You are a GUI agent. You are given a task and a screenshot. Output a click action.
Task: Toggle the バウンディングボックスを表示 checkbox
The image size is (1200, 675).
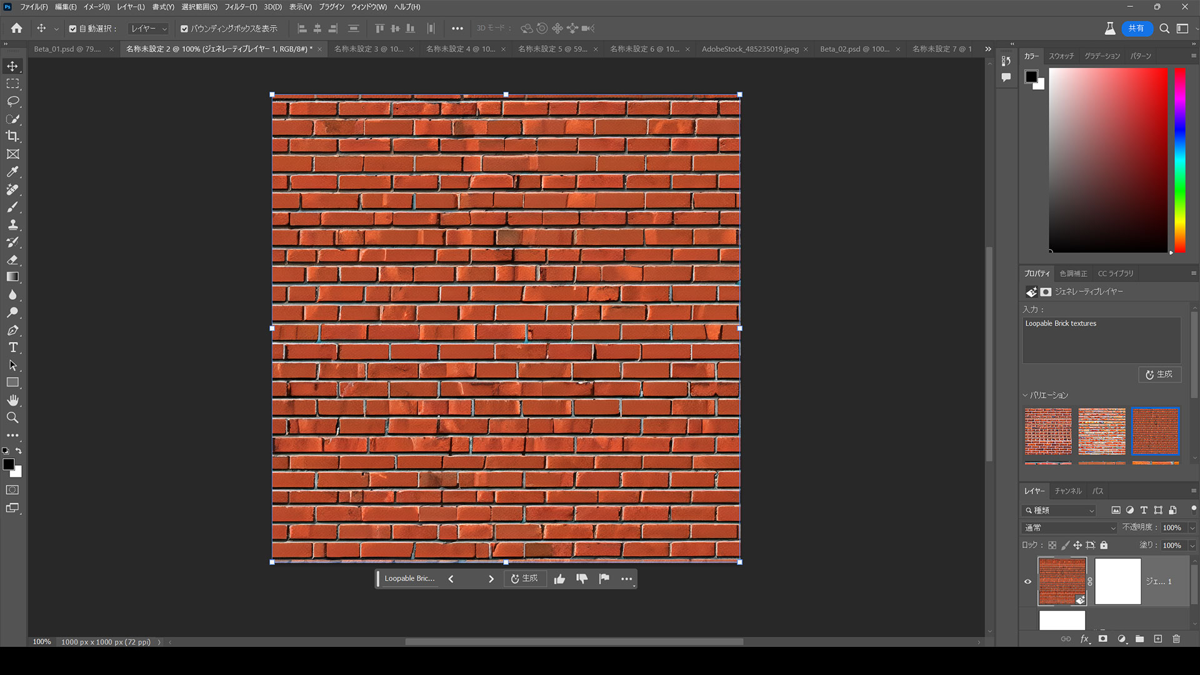point(184,28)
